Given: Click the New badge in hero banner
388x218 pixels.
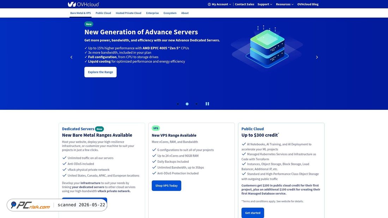Looking at the screenshot, I should pyautogui.click(x=89, y=24).
